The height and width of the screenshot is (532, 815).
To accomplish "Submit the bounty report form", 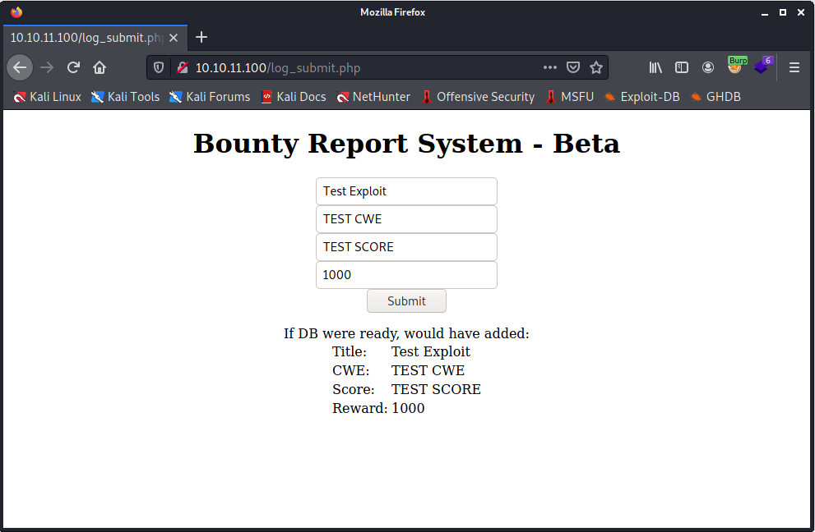I will pyautogui.click(x=406, y=301).
